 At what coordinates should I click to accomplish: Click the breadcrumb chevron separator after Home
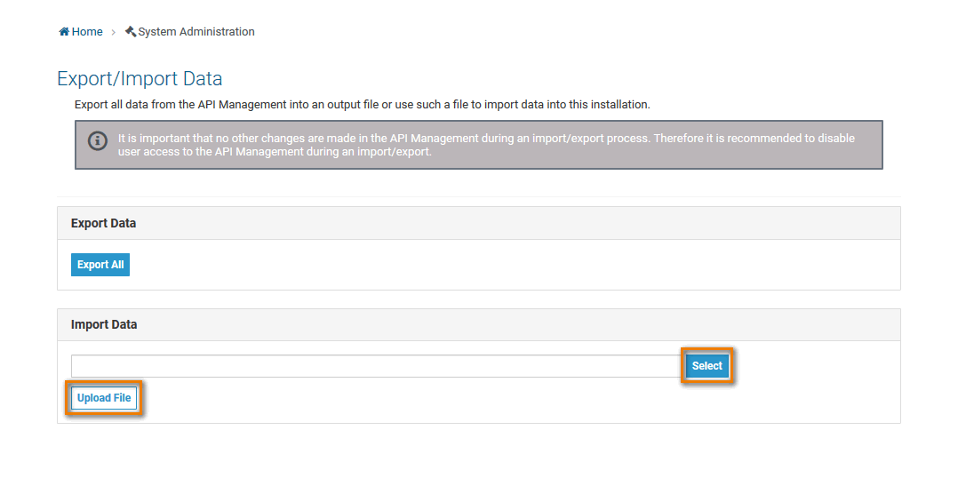pyautogui.click(x=114, y=32)
